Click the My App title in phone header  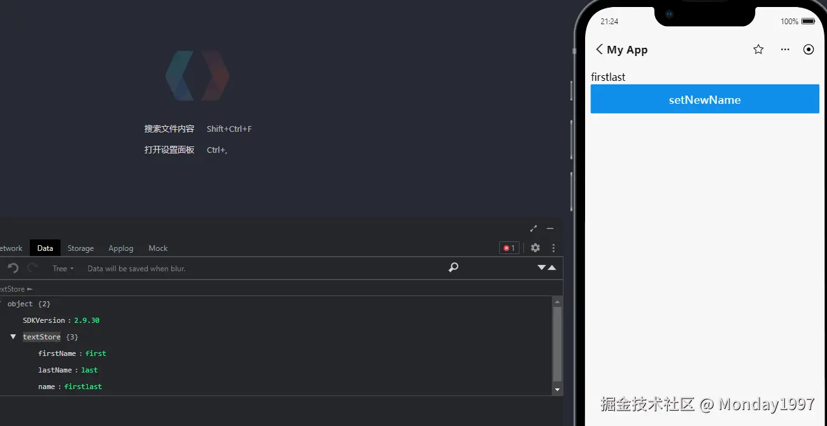pos(627,50)
